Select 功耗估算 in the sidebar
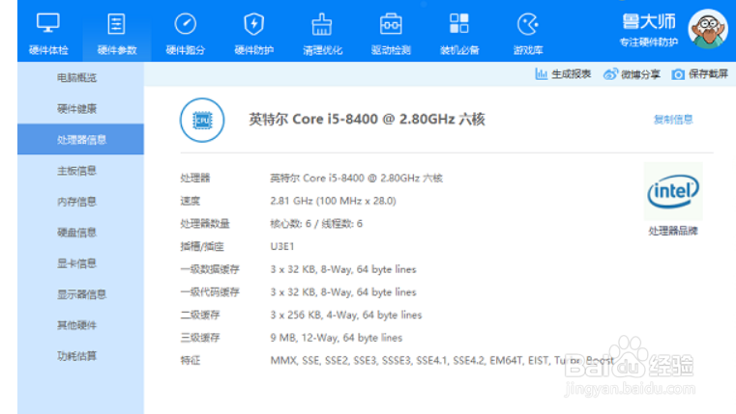Screen dimensions: 736x414 click(80, 356)
